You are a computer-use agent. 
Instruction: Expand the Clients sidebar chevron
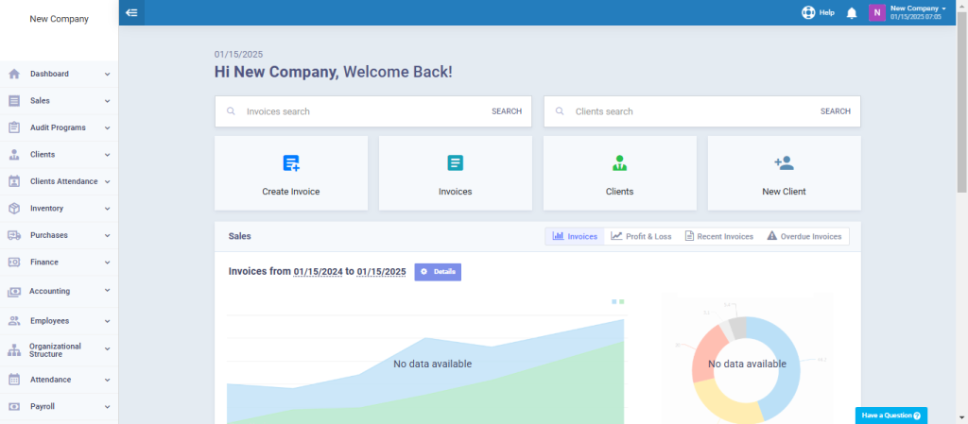[108, 155]
